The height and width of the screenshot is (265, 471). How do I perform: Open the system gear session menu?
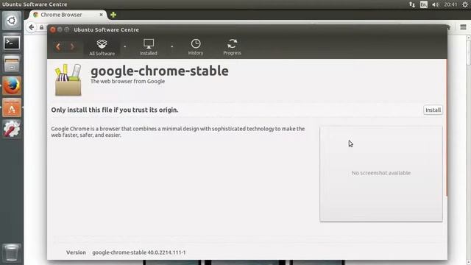[465, 4]
